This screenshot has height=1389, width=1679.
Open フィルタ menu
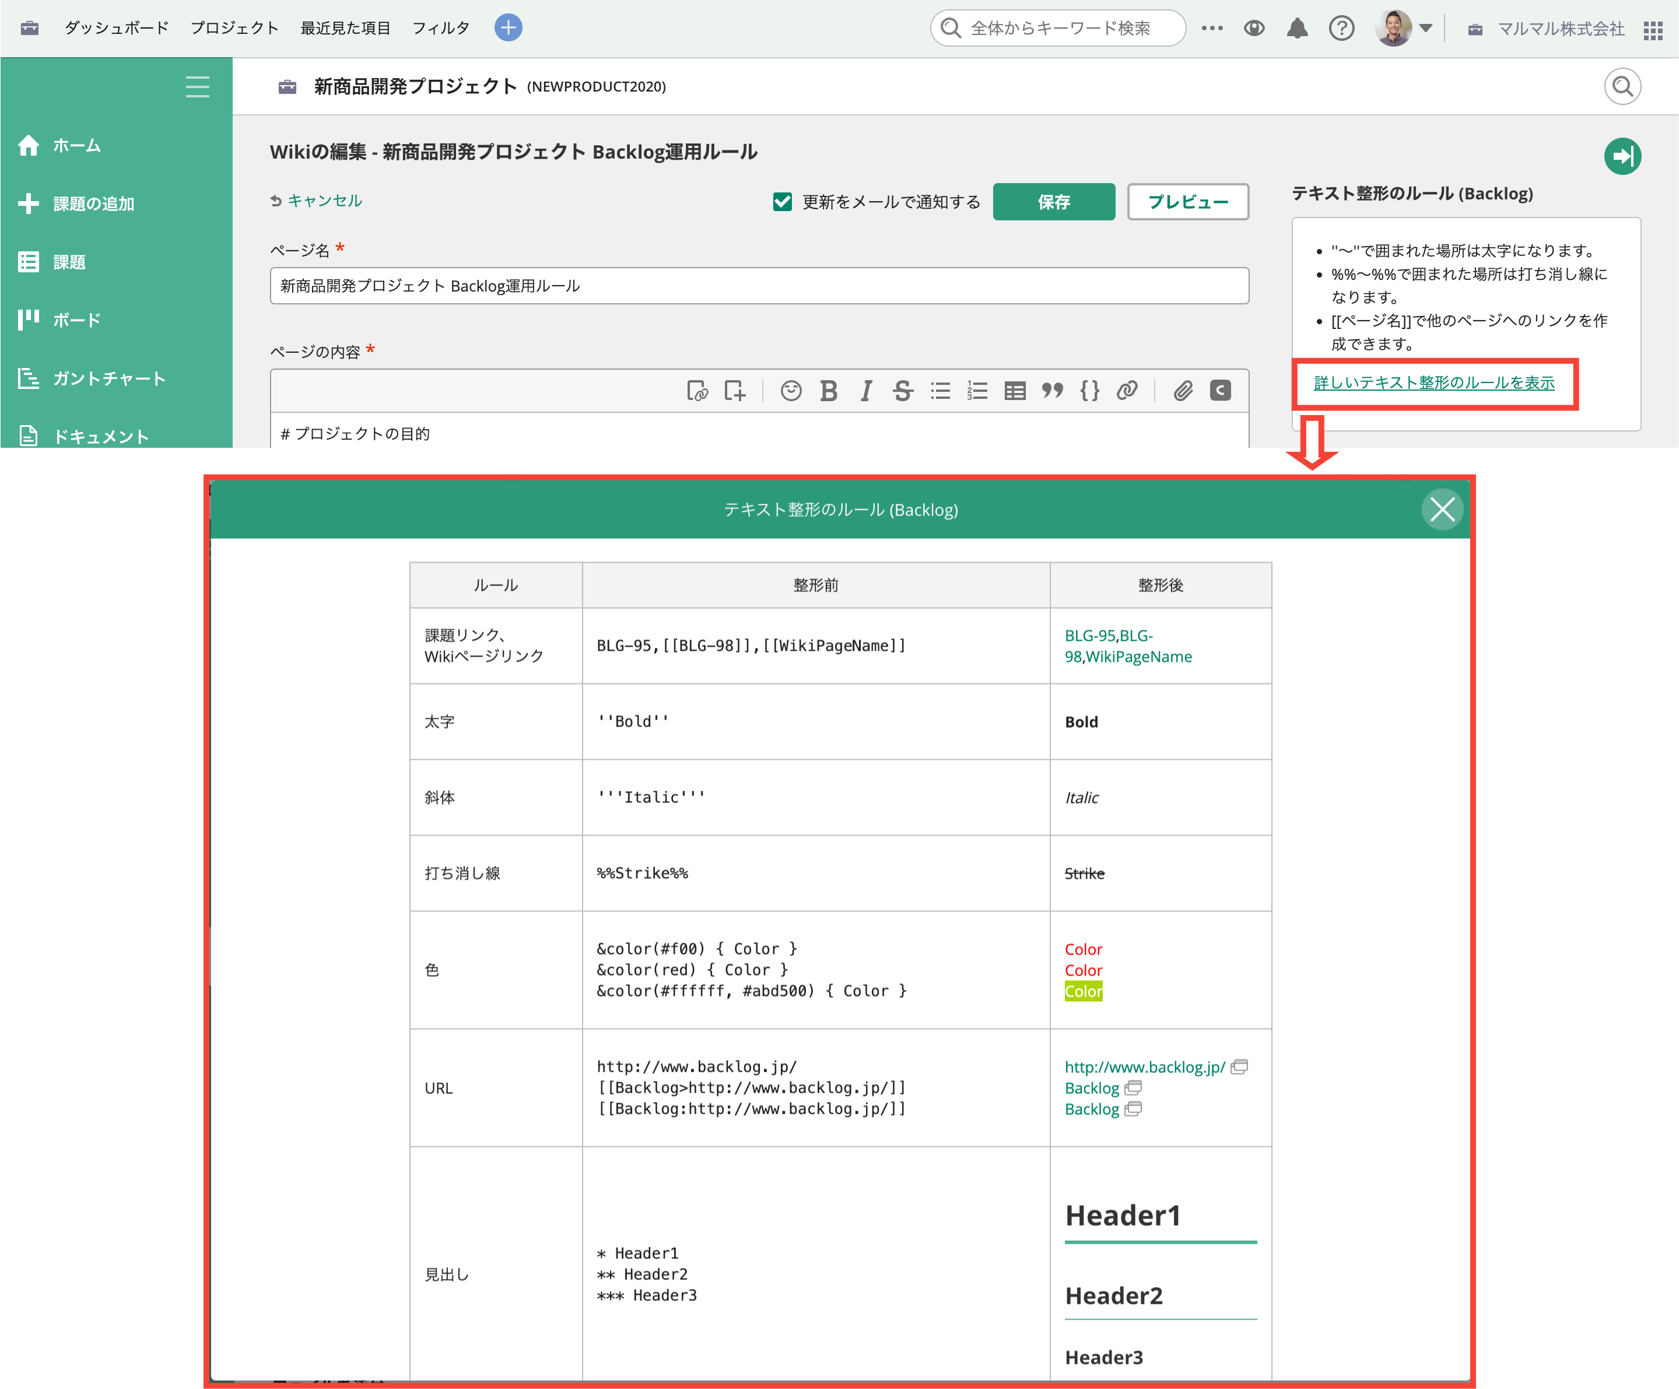[x=440, y=28]
